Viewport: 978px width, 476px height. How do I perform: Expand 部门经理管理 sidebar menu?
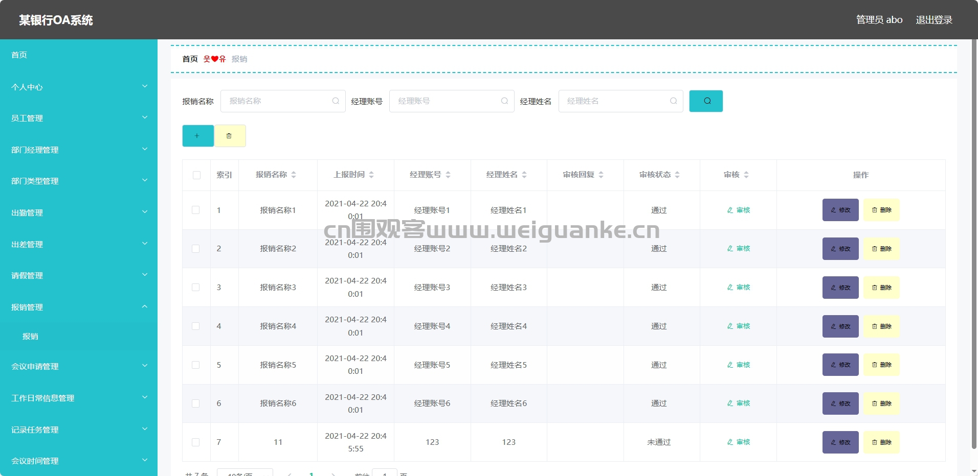(79, 150)
